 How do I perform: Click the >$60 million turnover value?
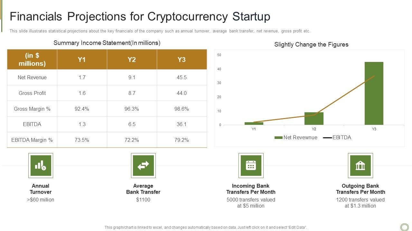[x=41, y=200]
